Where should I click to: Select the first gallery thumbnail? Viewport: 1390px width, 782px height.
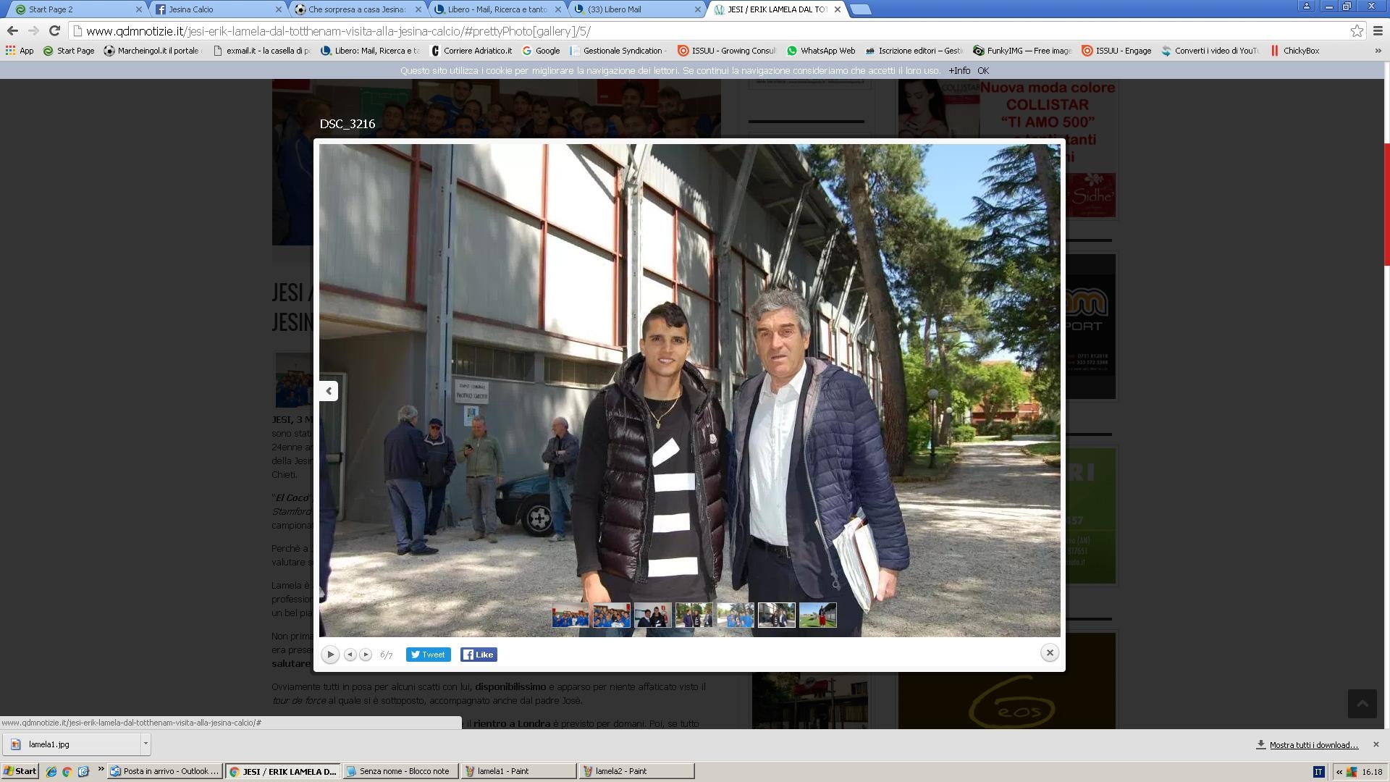[570, 615]
